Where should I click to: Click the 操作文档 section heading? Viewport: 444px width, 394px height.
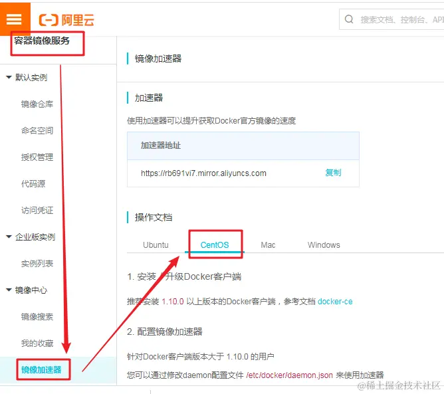(x=154, y=217)
